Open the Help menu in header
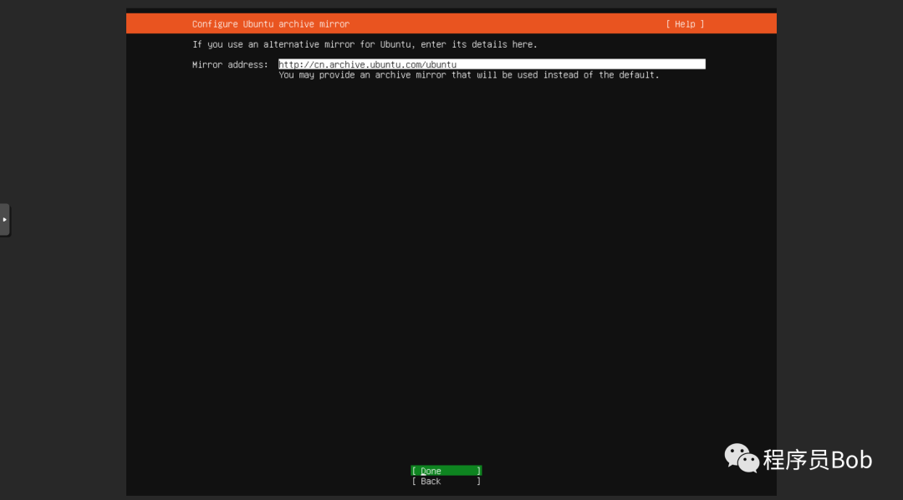Screen dimensions: 903x500 (x=685, y=24)
